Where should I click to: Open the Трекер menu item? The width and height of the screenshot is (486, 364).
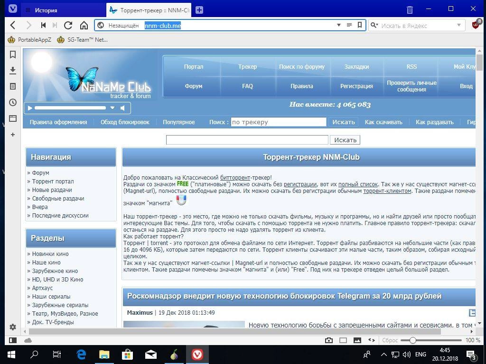(x=247, y=66)
